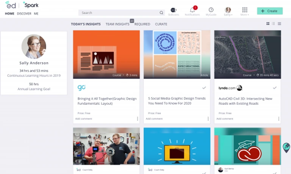The width and height of the screenshot is (291, 174).
Task: Switch to compact rows view
Action: click(279, 24)
